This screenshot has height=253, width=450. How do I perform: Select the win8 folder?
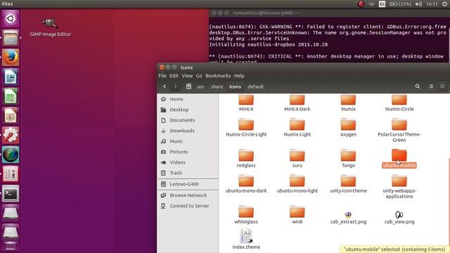click(297, 215)
